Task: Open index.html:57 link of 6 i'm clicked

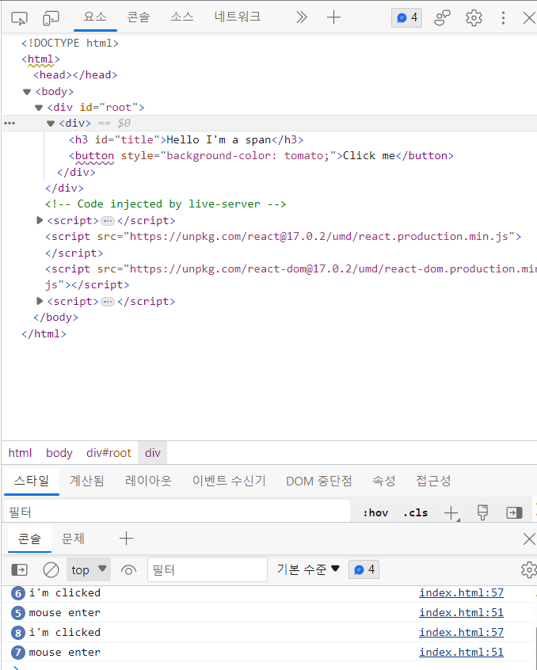Action: pos(462,592)
